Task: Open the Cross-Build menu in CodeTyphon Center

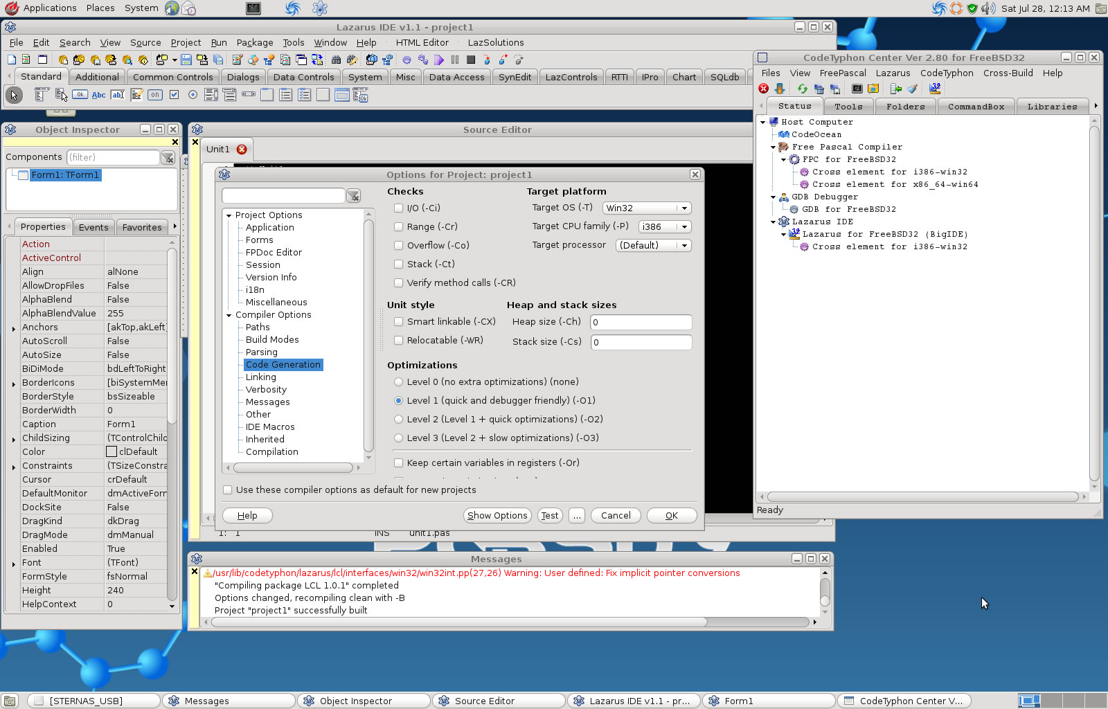Action: click(1008, 73)
